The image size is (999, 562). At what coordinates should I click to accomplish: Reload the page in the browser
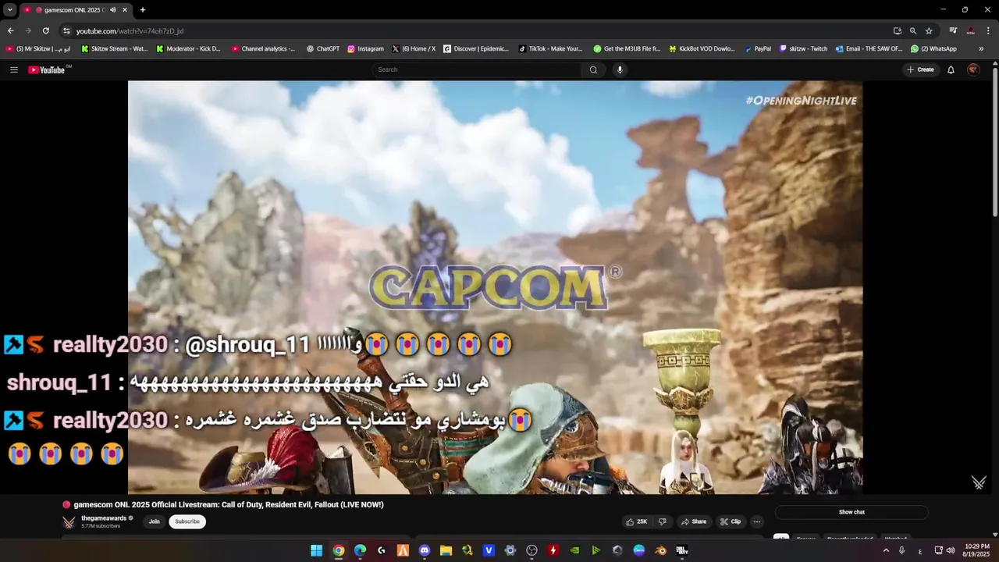coord(45,30)
